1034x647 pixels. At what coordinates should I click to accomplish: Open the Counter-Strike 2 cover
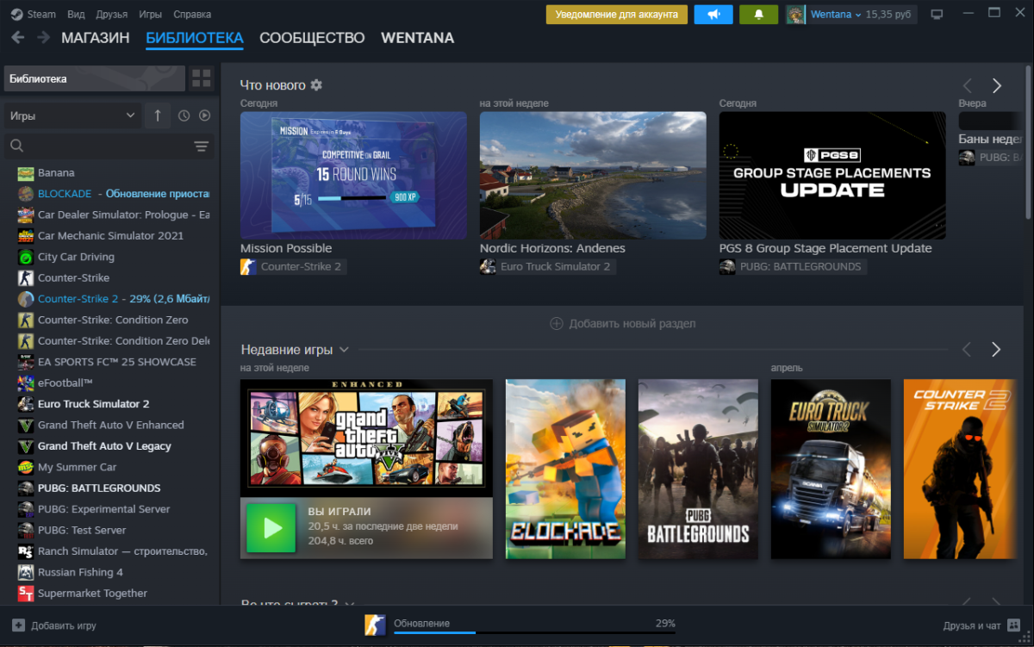pyautogui.click(x=960, y=470)
